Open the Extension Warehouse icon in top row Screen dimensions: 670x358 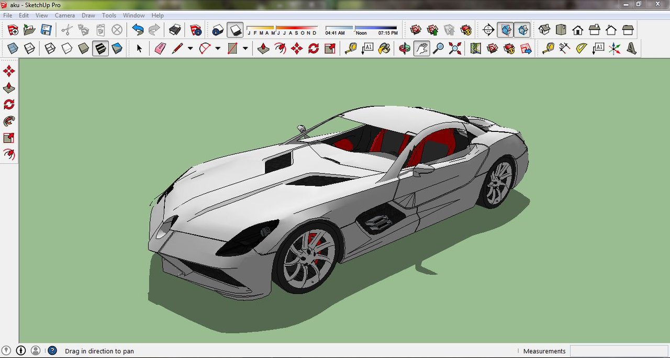coord(466,30)
